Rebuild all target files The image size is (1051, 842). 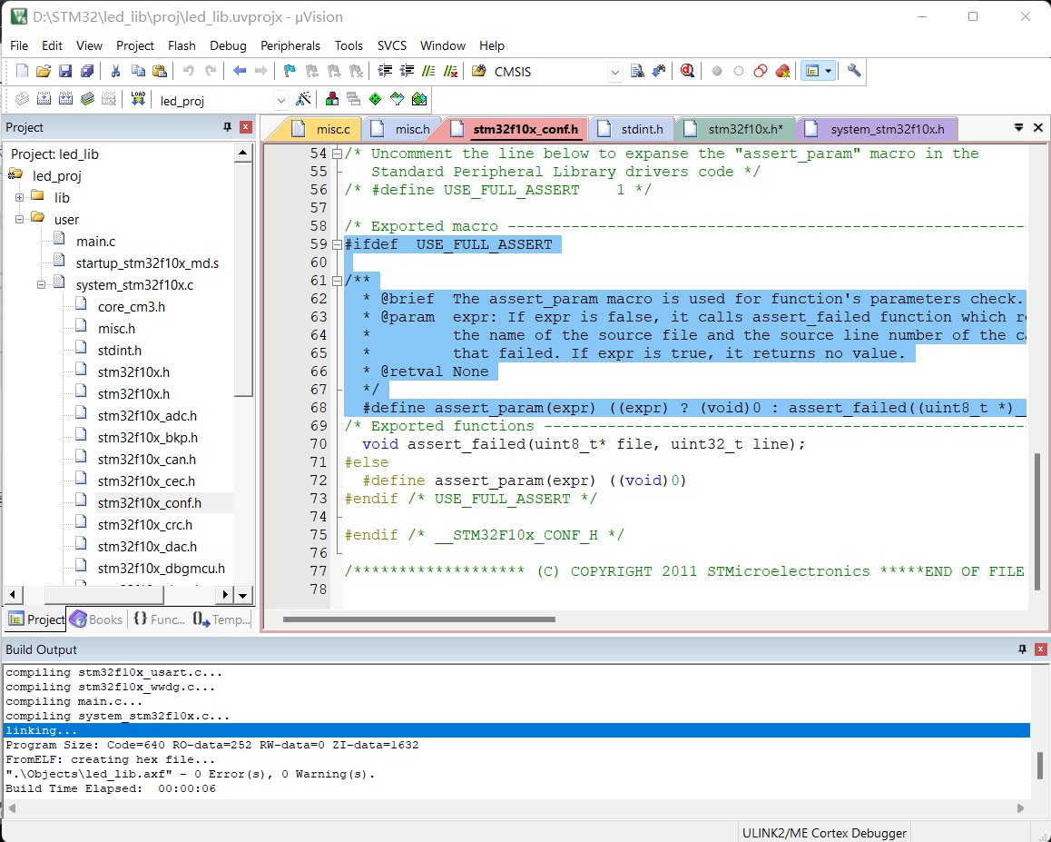tap(64, 98)
